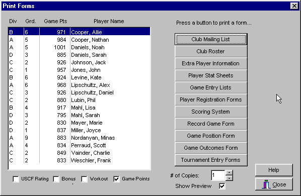Click game points value 984

61,40
